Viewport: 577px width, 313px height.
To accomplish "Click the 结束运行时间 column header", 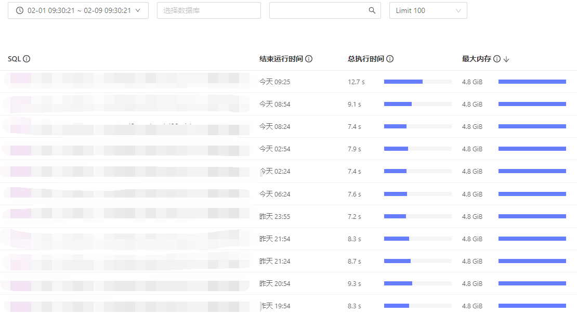I will (281, 59).
